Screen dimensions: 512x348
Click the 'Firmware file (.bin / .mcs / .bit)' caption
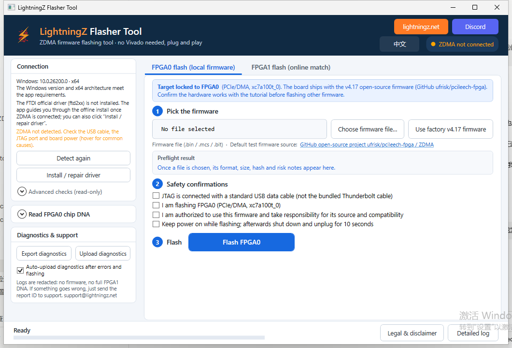pyautogui.click(x=187, y=145)
